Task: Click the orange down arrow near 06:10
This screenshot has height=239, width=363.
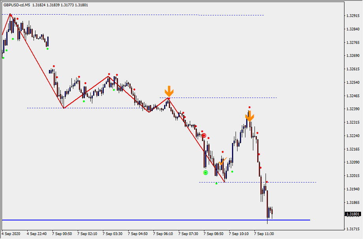Action: coord(169,91)
